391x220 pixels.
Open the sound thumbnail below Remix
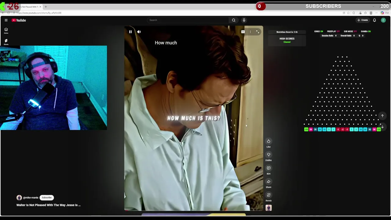269,208
